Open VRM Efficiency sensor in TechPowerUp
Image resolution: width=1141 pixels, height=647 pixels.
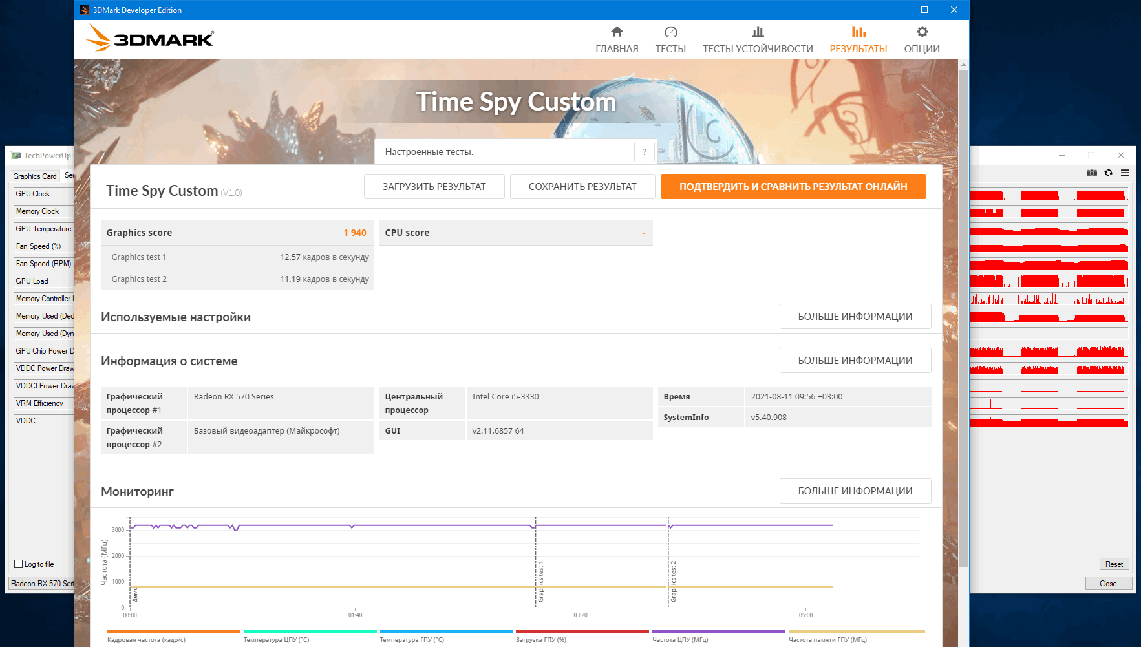click(x=43, y=403)
